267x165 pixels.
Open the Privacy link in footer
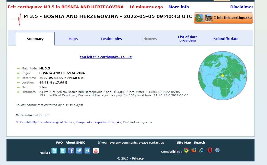click(138, 158)
